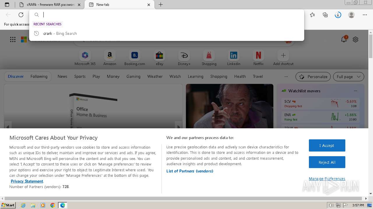
Task: Open the LinkedIn shortcut
Action: (234, 58)
